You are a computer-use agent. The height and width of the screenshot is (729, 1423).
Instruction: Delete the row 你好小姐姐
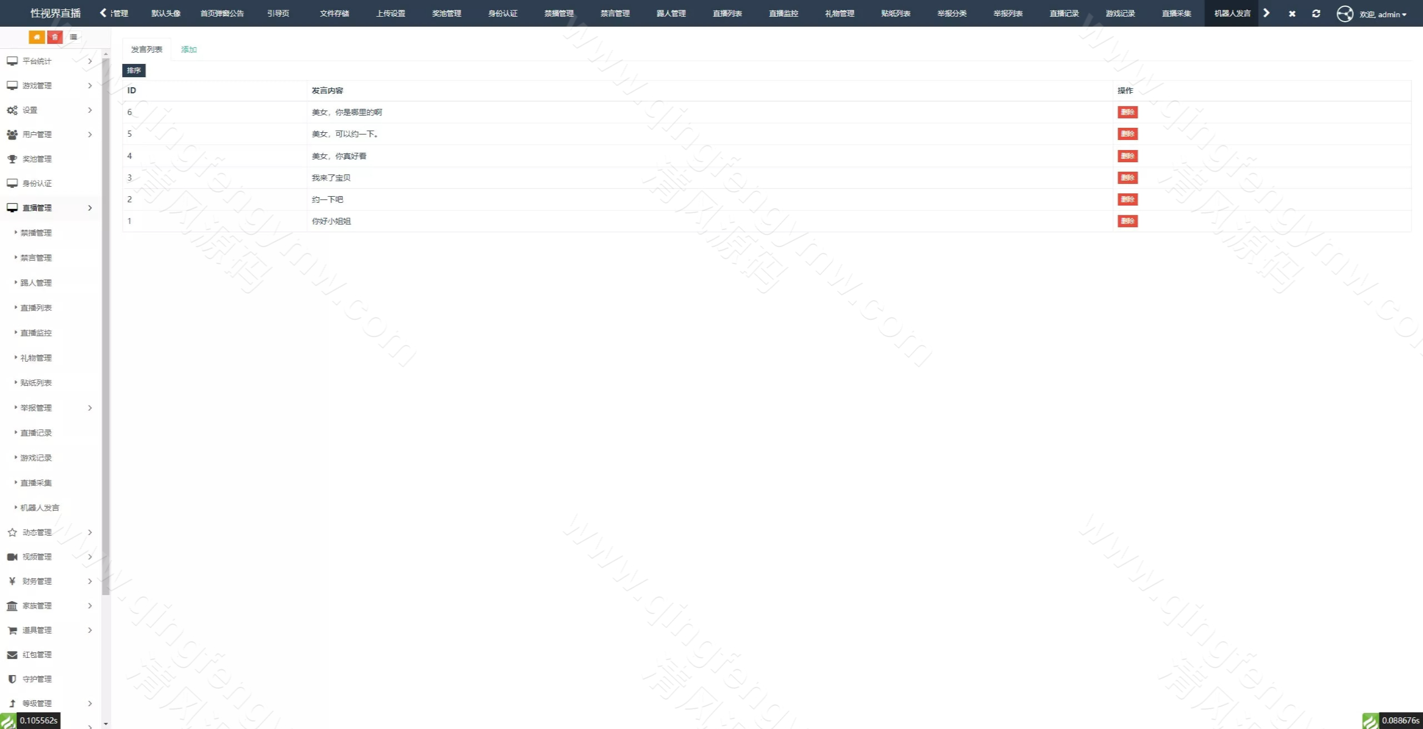[x=1127, y=221]
